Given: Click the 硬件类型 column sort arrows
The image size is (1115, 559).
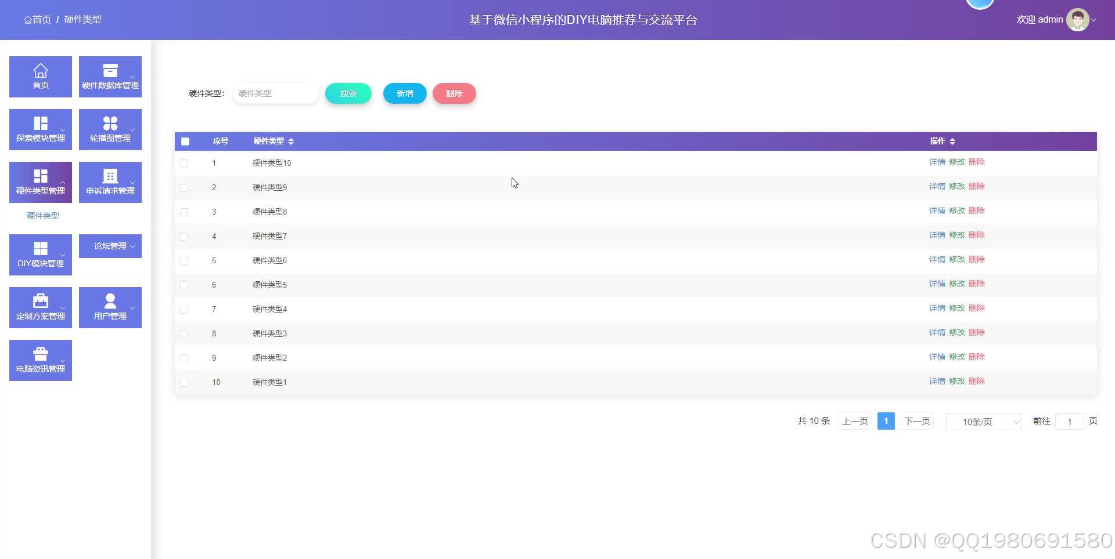Looking at the screenshot, I should pos(290,141).
